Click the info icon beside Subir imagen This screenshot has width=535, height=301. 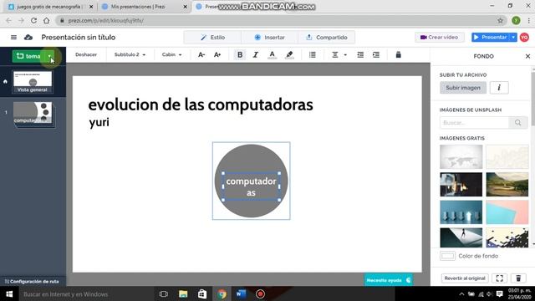tap(499, 88)
